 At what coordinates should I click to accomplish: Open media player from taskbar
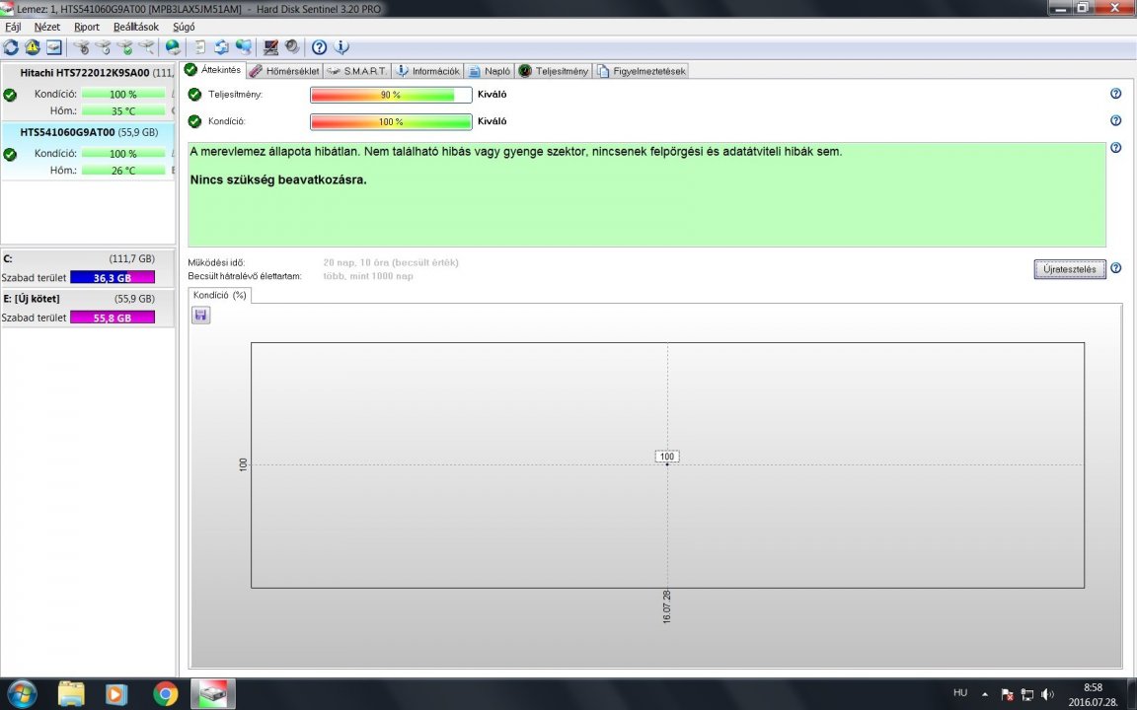click(115, 694)
